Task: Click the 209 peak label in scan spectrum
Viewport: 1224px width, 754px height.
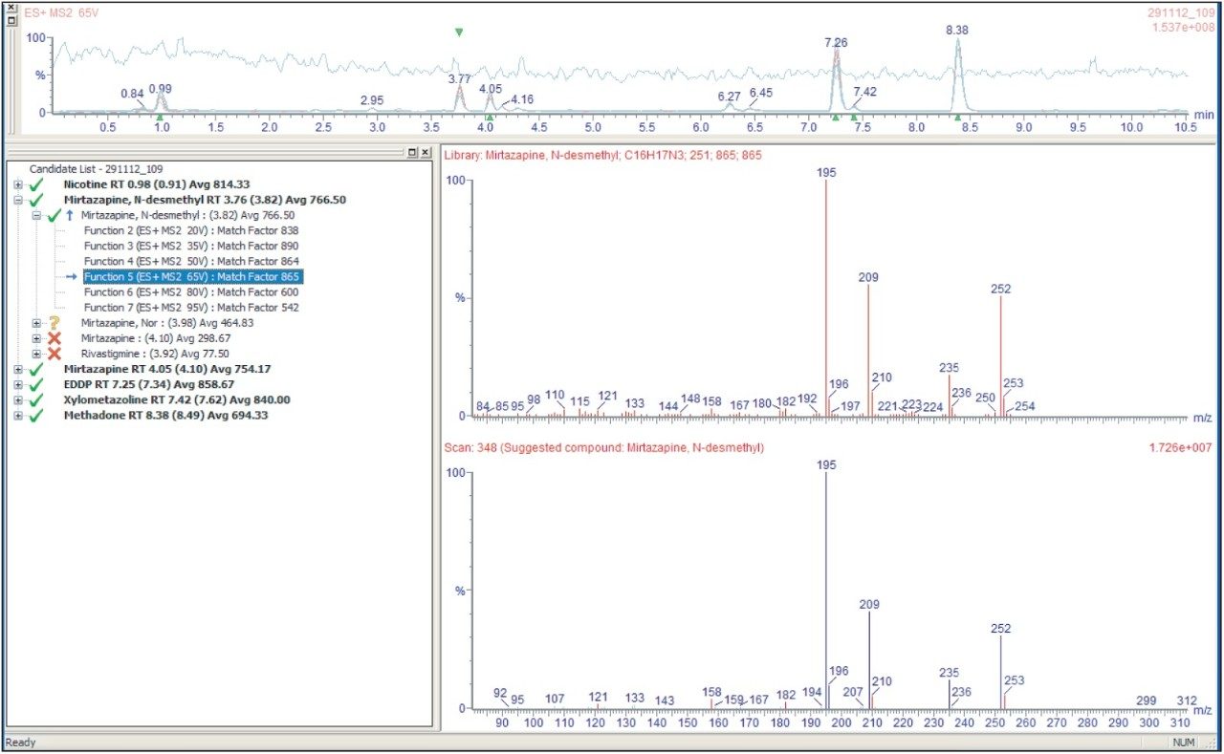Action: tap(869, 605)
